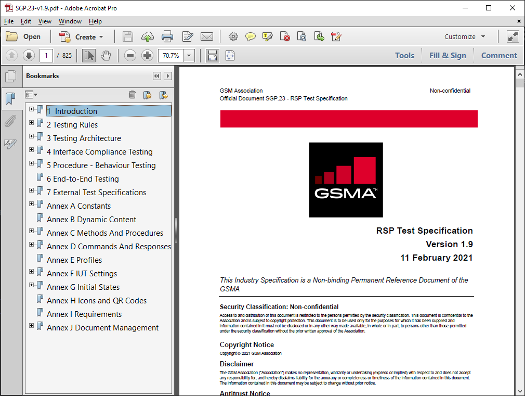Expand 7 External Test Specifications
525x396 pixels.
(32, 190)
